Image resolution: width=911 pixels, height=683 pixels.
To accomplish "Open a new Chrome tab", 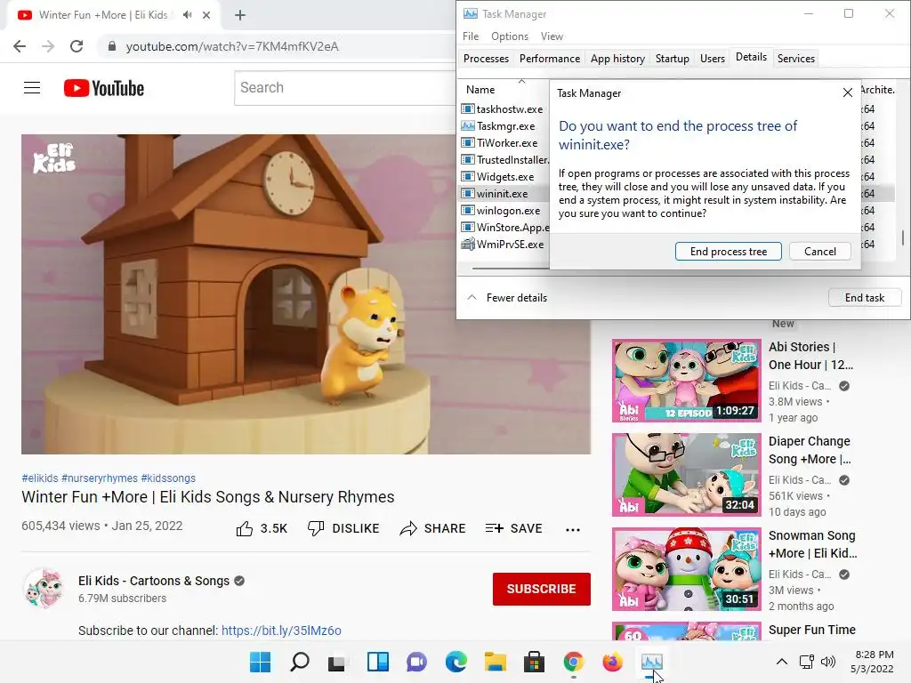I will (x=240, y=16).
